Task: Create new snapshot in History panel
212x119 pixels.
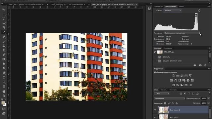Action: click(200, 65)
